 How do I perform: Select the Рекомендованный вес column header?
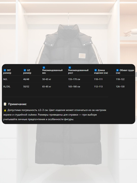tap(53, 70)
